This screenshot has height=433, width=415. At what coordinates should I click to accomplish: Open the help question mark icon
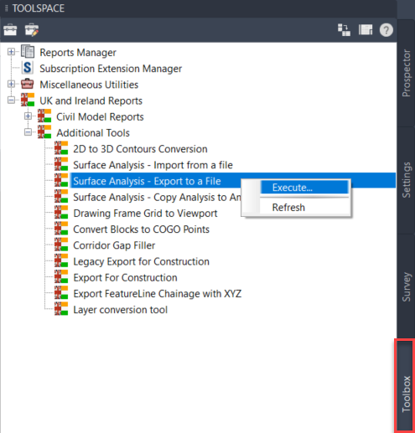[386, 30]
